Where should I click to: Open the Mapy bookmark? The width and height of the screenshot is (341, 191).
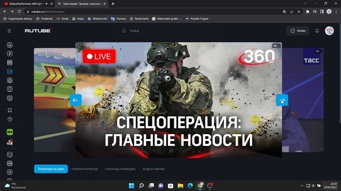click(78, 19)
